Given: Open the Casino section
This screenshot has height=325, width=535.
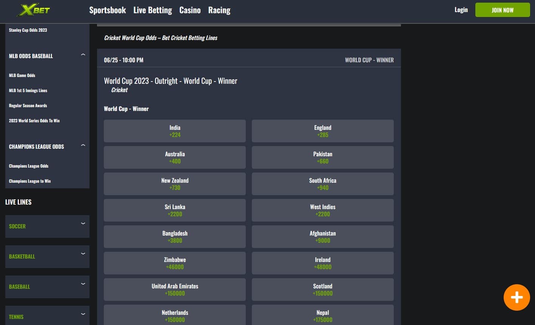Looking at the screenshot, I should click(x=190, y=10).
